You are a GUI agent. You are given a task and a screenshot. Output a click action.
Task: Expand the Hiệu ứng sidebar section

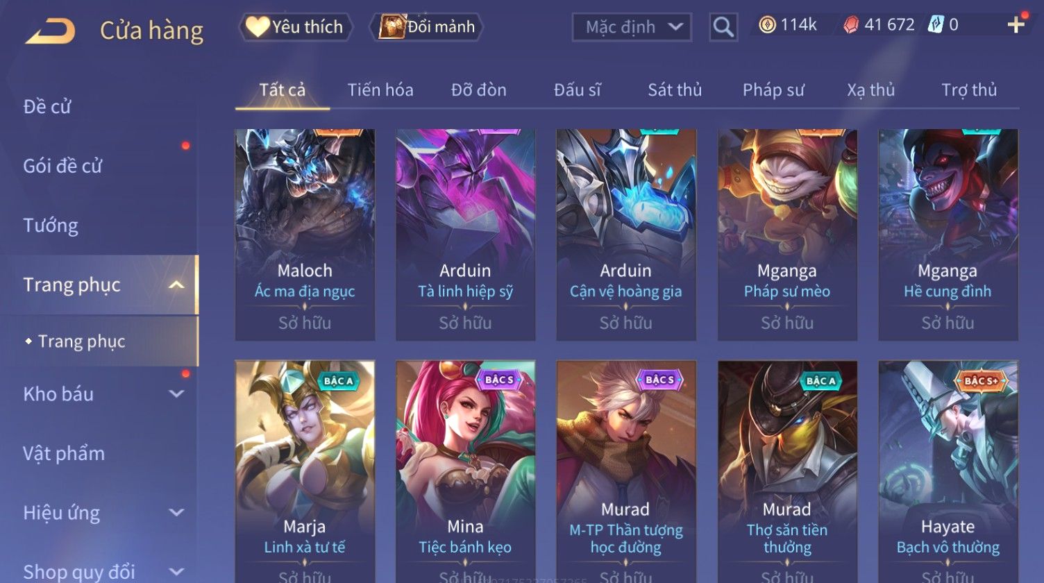(x=177, y=513)
